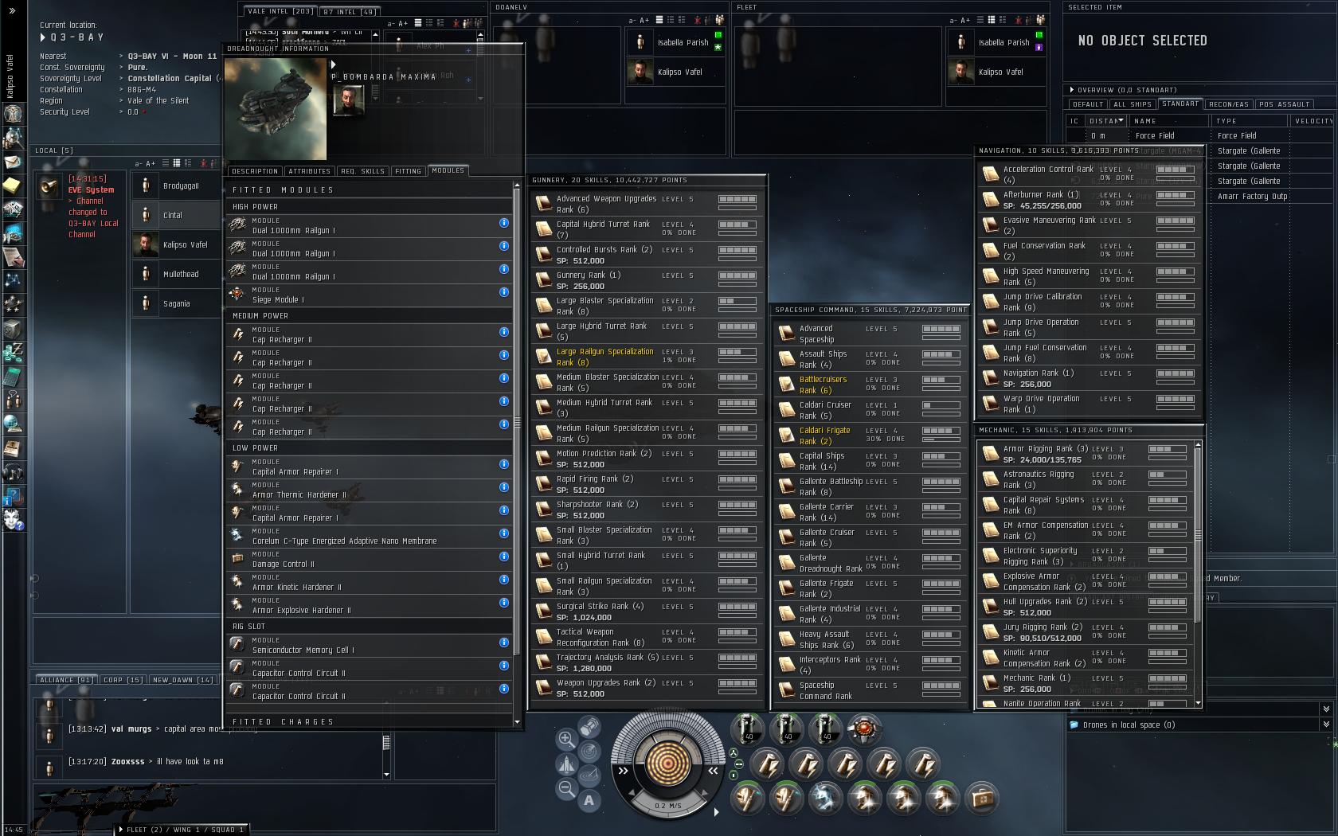Screen dimensions: 1338x836
Task: Activate the first Cap Recharger HUD module
Action: (768, 764)
